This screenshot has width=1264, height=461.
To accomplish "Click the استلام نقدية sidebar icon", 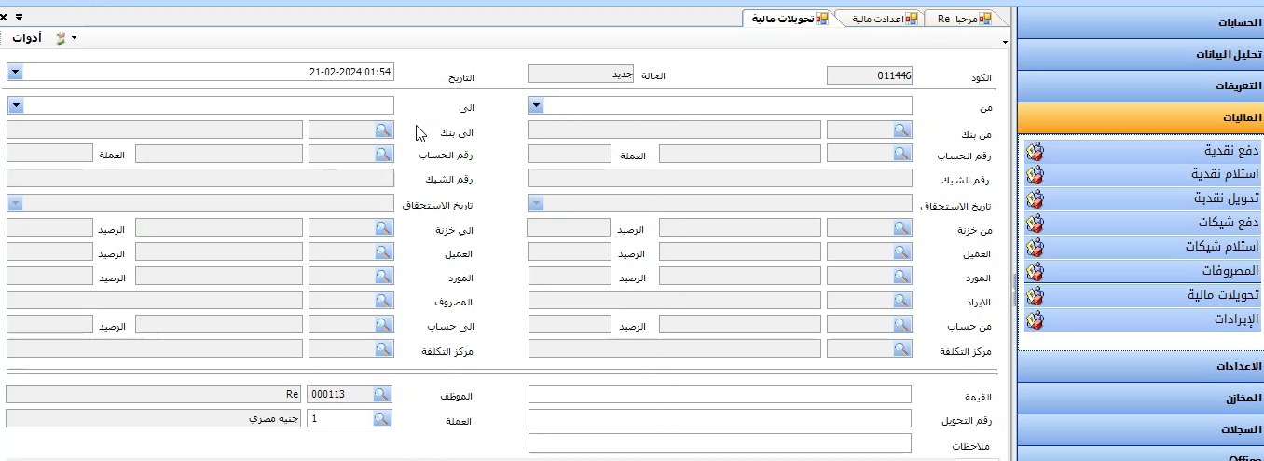I will coord(1034,175).
